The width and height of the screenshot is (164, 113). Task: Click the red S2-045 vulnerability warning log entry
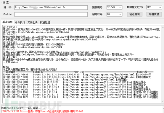pyautogui.click(x=42, y=111)
